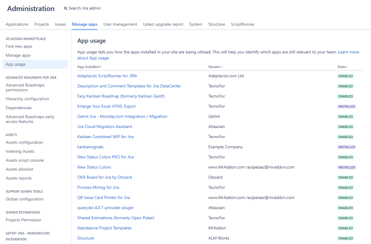Go to the Issues tab
The width and height of the screenshot is (371, 244).
pos(60,24)
